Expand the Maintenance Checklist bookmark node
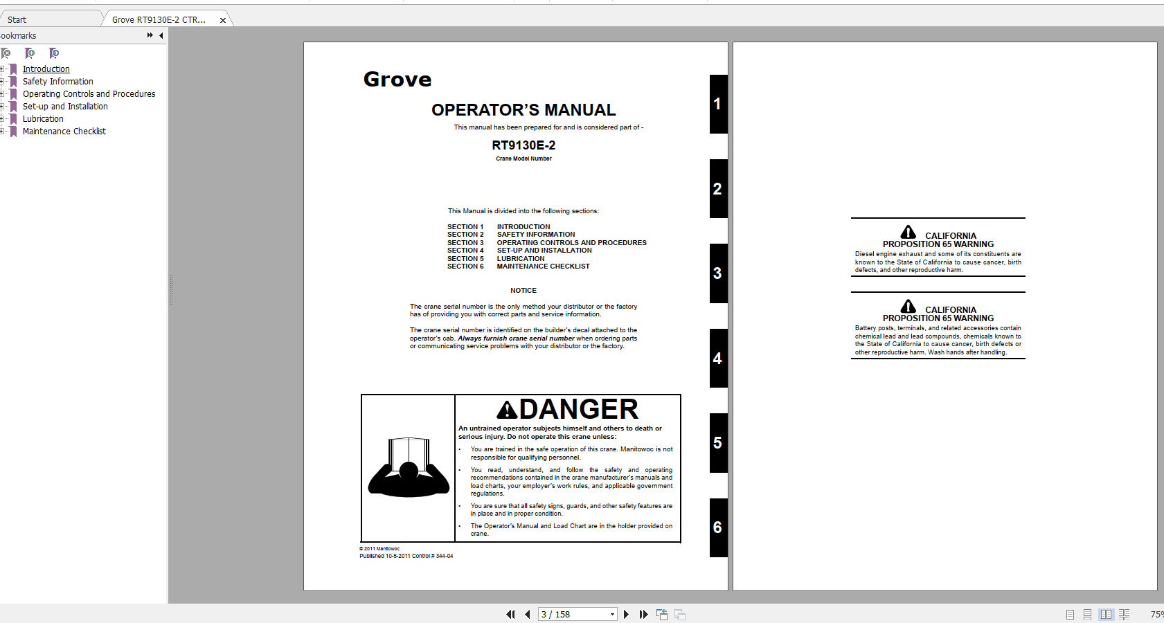 (2, 132)
